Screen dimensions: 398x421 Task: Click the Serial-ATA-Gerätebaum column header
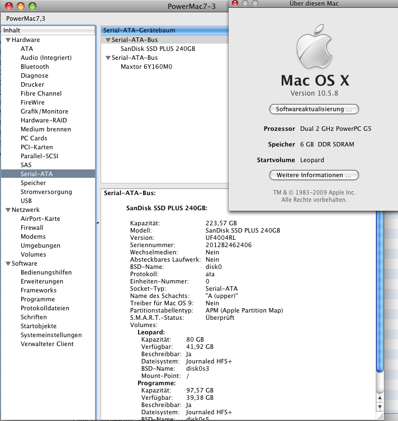(x=164, y=30)
